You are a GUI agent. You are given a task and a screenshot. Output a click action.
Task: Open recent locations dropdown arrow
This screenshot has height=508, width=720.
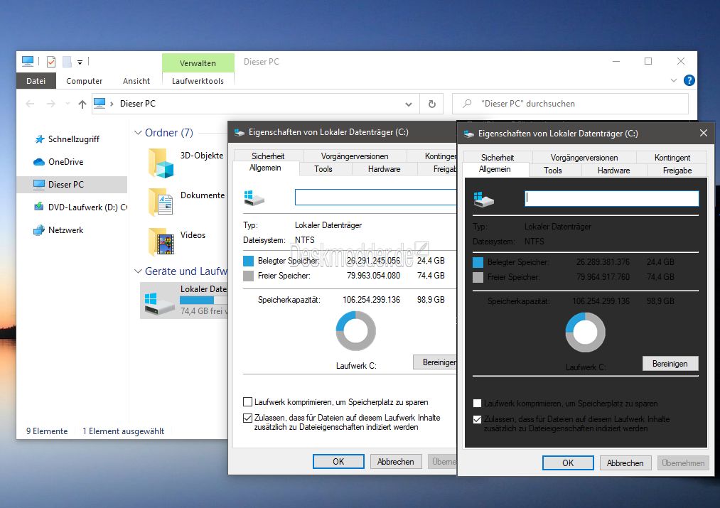(x=68, y=104)
